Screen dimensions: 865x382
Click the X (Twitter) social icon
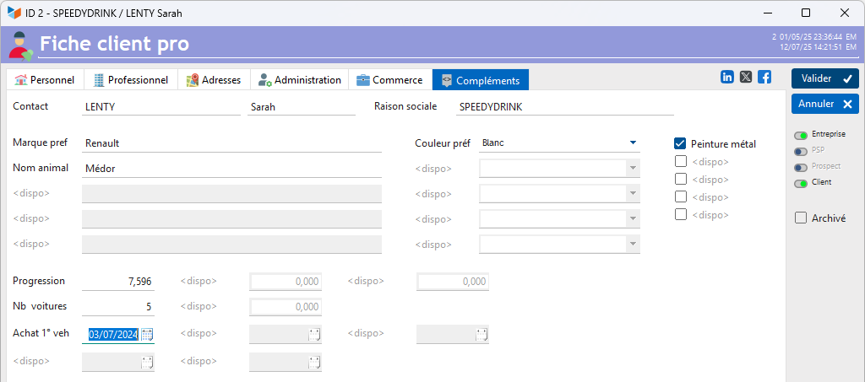click(x=746, y=77)
